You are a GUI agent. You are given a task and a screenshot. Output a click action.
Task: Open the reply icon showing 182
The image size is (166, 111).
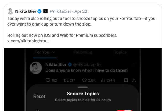(x=48, y=80)
